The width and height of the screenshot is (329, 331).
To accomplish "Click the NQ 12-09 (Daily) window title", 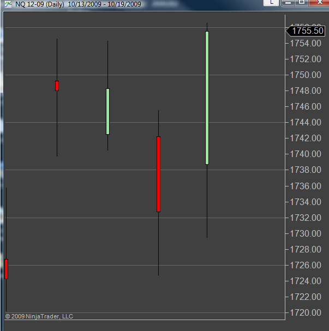I will coord(40,4).
